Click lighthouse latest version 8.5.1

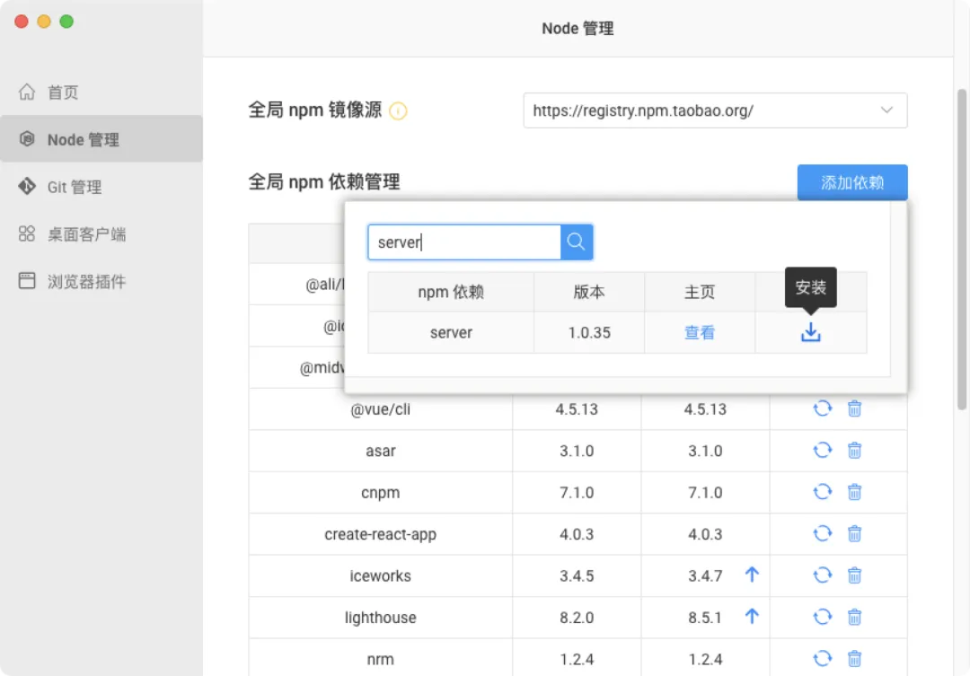pos(705,618)
